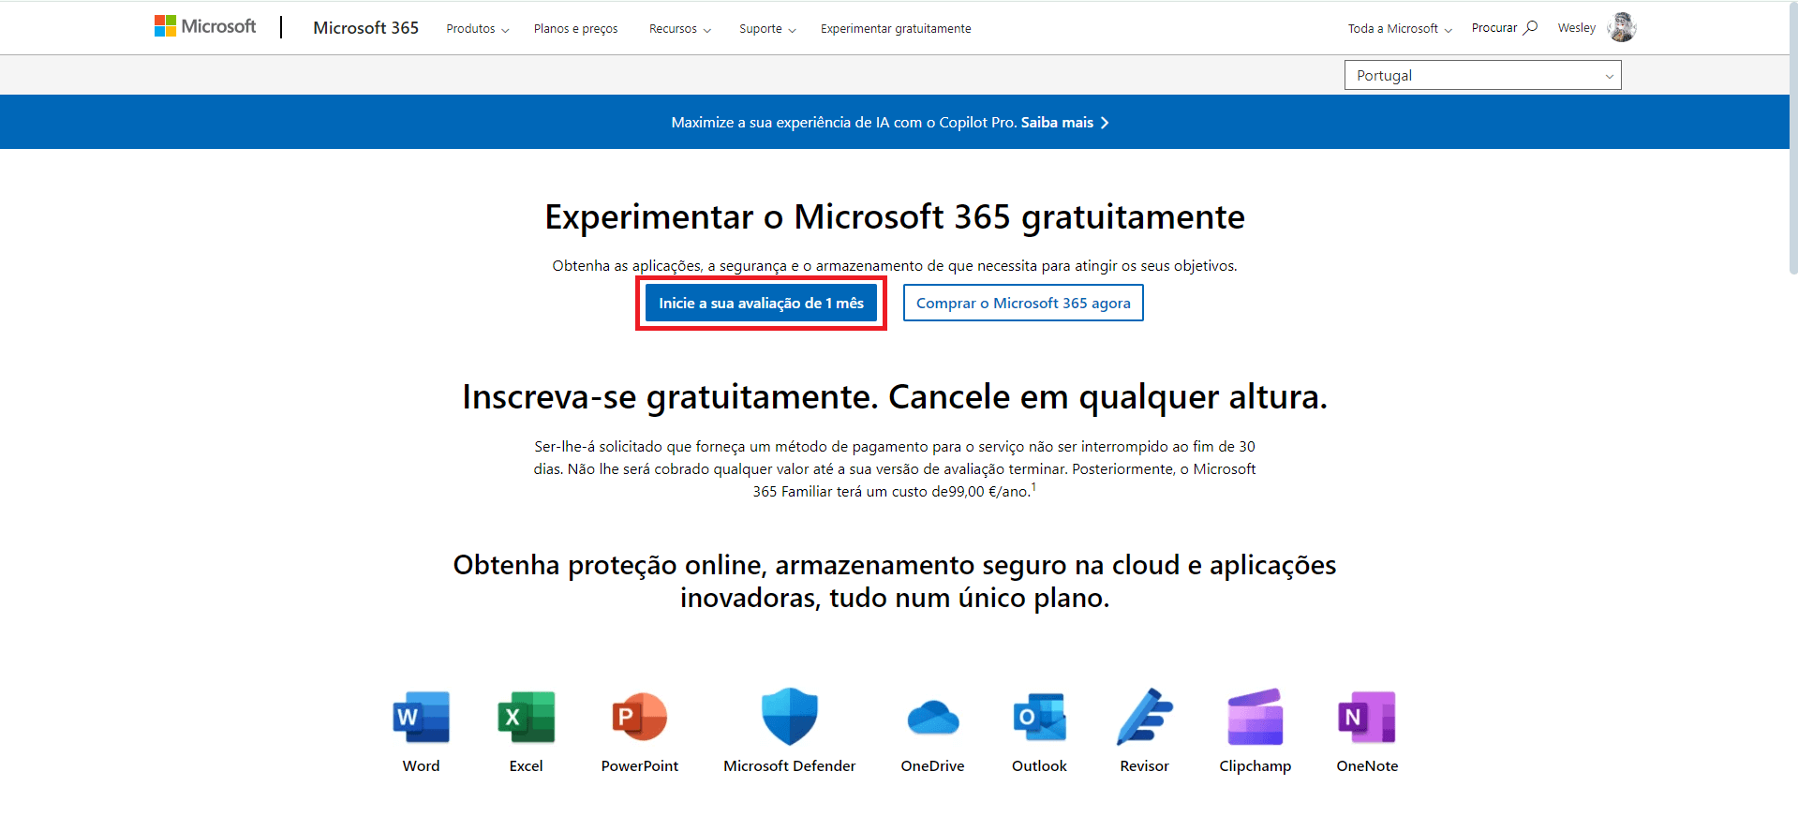The width and height of the screenshot is (1798, 831).
Task: Click the Clipchamp label text
Action: coord(1256,766)
